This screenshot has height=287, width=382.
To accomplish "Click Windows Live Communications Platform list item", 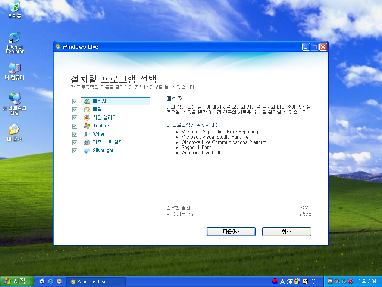I will click(224, 142).
